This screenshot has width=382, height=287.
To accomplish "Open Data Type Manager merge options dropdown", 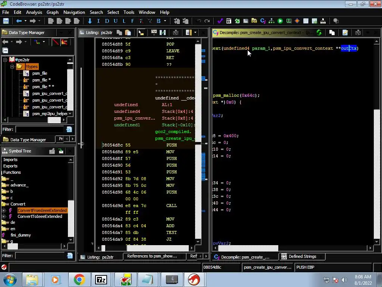I will click(44, 42).
